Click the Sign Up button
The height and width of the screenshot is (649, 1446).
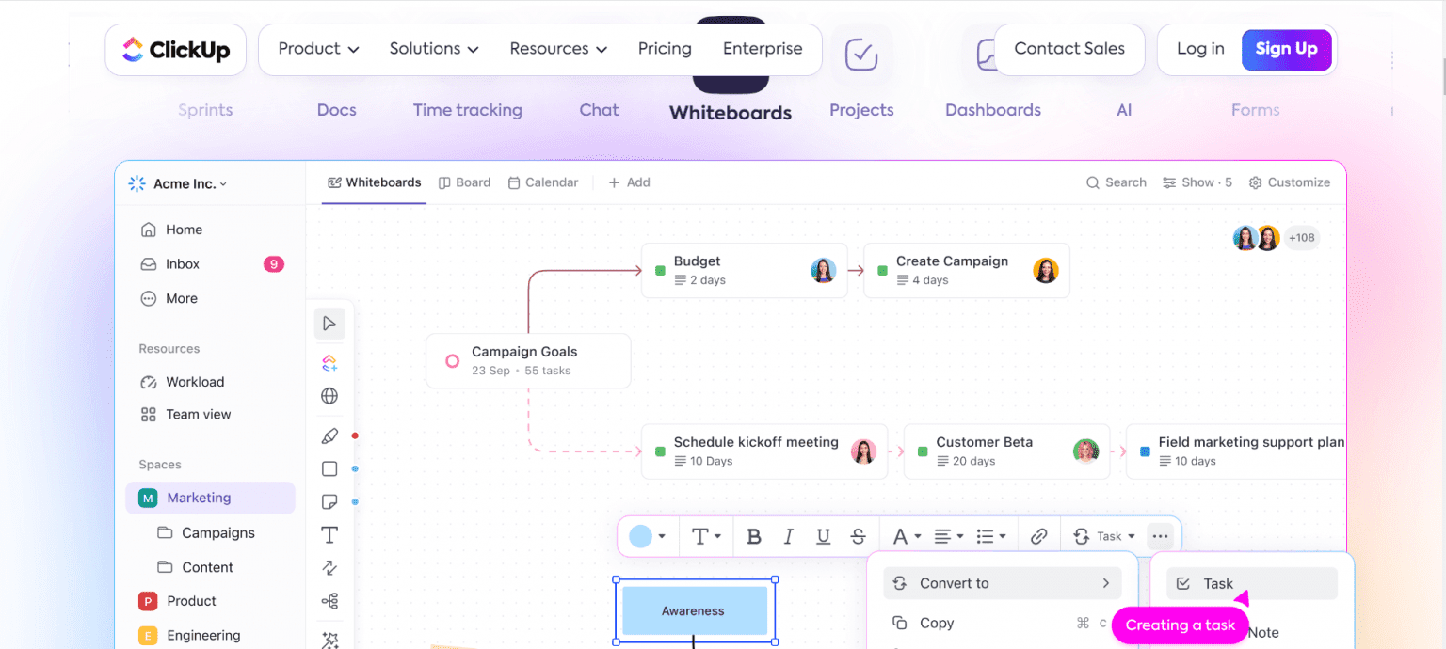(x=1286, y=50)
